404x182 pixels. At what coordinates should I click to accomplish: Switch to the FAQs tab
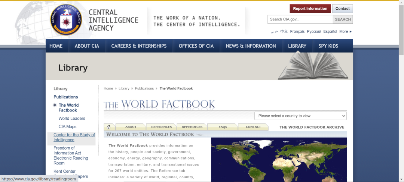223,127
